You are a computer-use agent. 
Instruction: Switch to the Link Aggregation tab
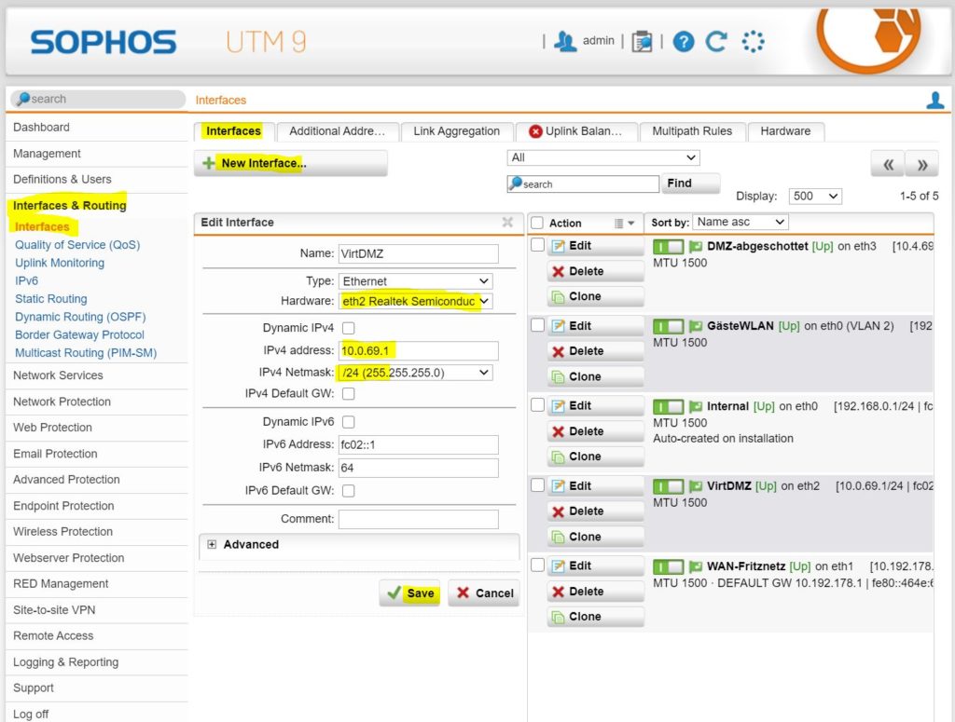tap(457, 130)
